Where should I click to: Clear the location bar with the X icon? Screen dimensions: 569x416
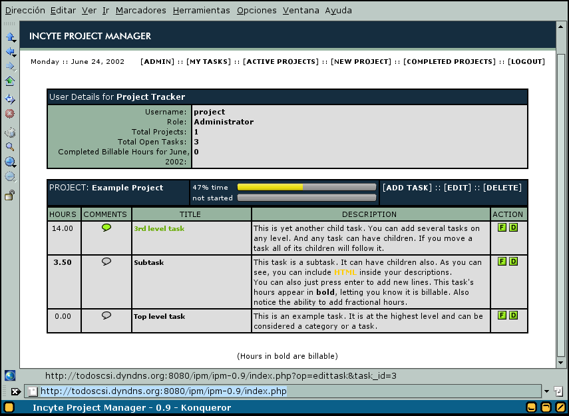pyautogui.click(x=15, y=391)
